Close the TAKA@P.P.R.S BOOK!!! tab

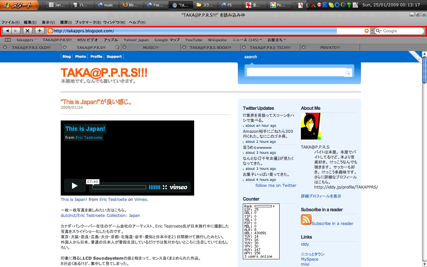click(x=184, y=47)
